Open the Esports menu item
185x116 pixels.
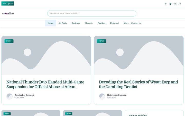(x=89, y=23)
